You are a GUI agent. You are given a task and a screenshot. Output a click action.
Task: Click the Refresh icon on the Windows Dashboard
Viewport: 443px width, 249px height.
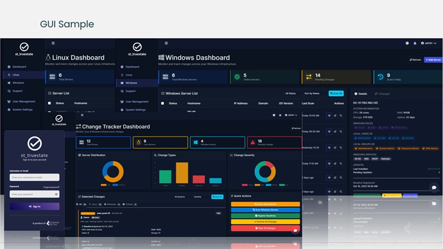[415, 60]
